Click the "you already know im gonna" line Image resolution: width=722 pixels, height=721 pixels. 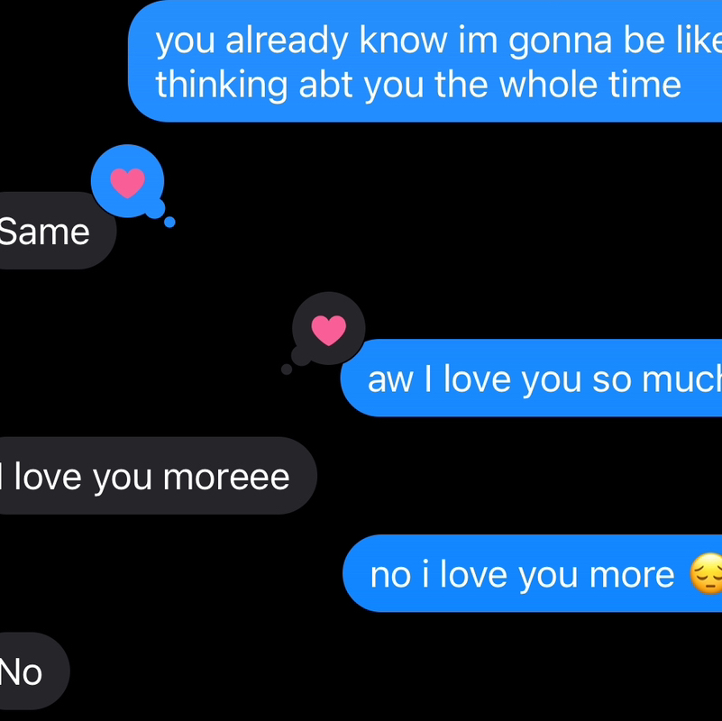(x=385, y=41)
